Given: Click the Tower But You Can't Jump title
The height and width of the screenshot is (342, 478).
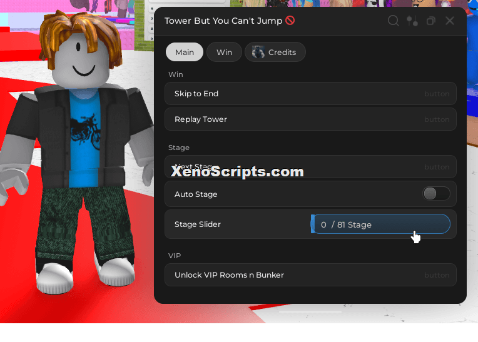Looking at the screenshot, I should coord(223,21).
